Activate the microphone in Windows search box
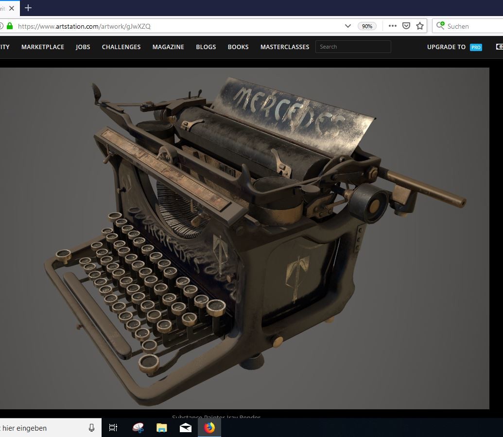Viewport: 503px width, 437px height. [92, 428]
